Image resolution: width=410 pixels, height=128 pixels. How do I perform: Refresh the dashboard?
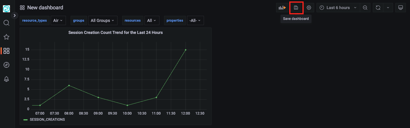(378, 8)
